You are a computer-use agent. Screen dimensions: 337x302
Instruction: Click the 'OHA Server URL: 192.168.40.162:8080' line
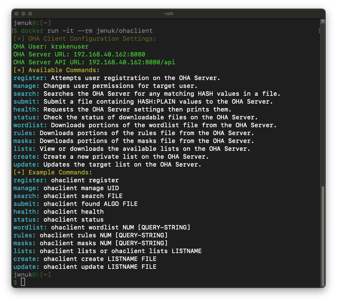coord(79,54)
